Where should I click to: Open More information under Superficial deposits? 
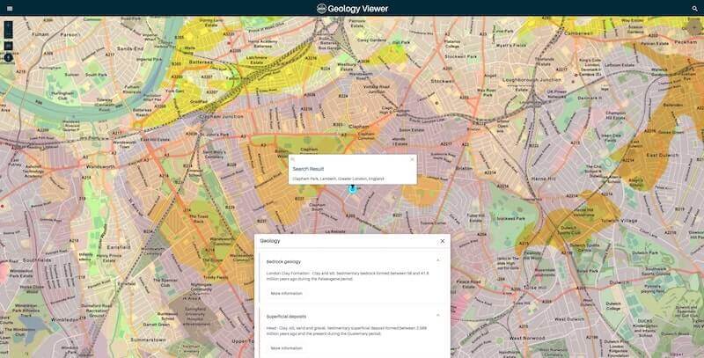287,348
